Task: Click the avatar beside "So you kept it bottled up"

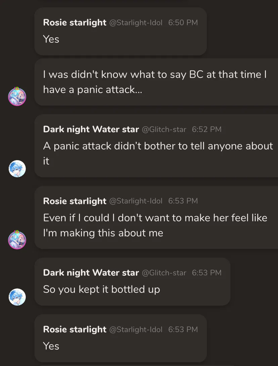Action: (x=17, y=297)
